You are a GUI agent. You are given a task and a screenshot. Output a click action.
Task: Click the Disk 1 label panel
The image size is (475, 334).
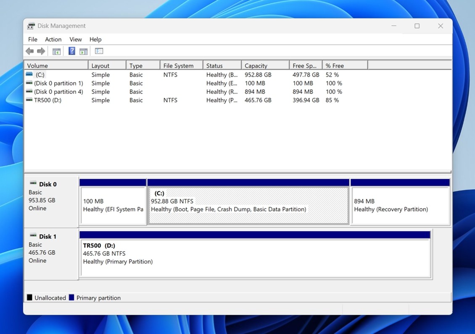click(x=51, y=254)
